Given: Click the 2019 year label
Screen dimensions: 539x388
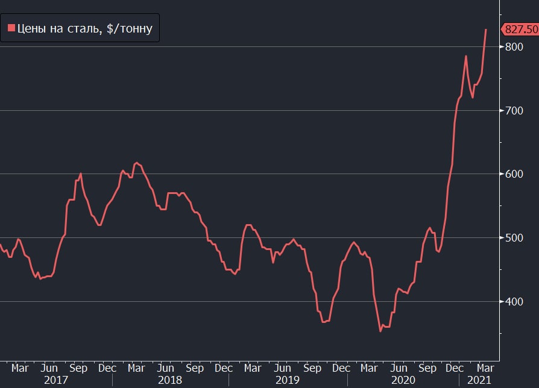Looking at the screenshot, I should pos(288,380).
